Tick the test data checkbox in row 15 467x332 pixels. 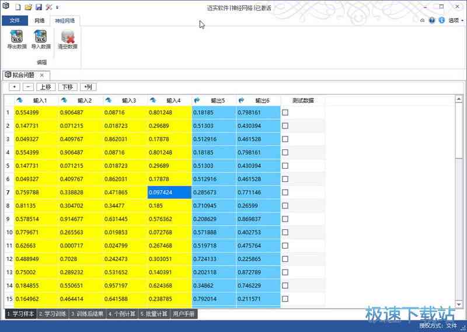[285, 299]
